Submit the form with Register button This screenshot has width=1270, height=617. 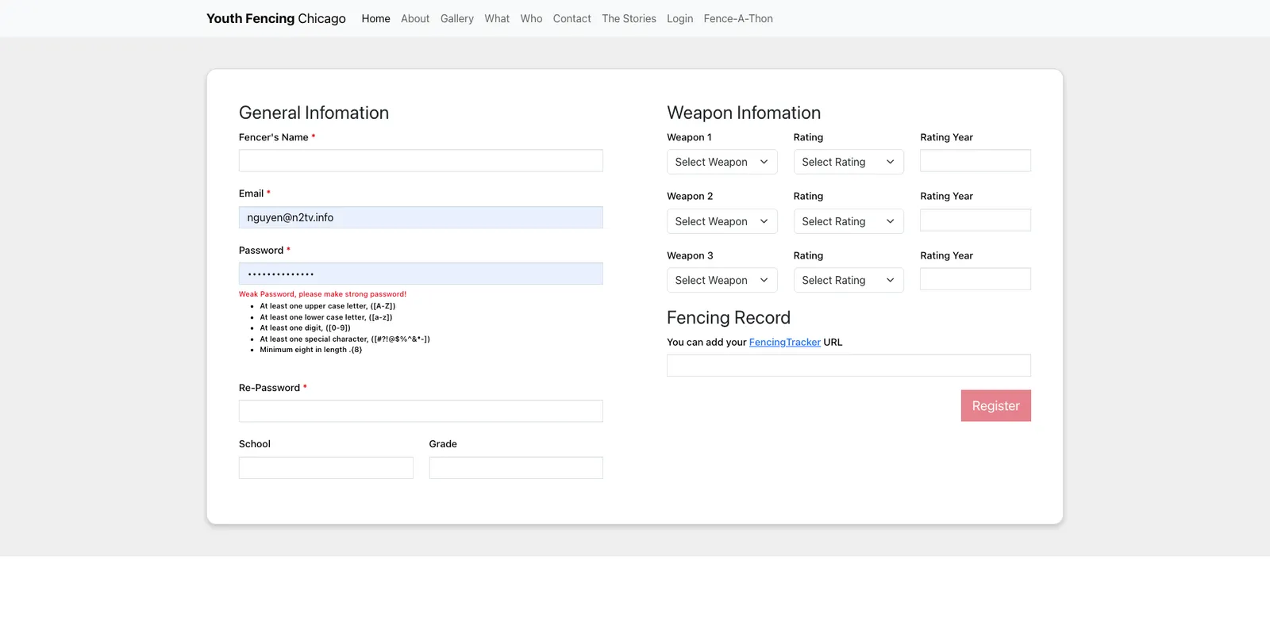(x=995, y=405)
